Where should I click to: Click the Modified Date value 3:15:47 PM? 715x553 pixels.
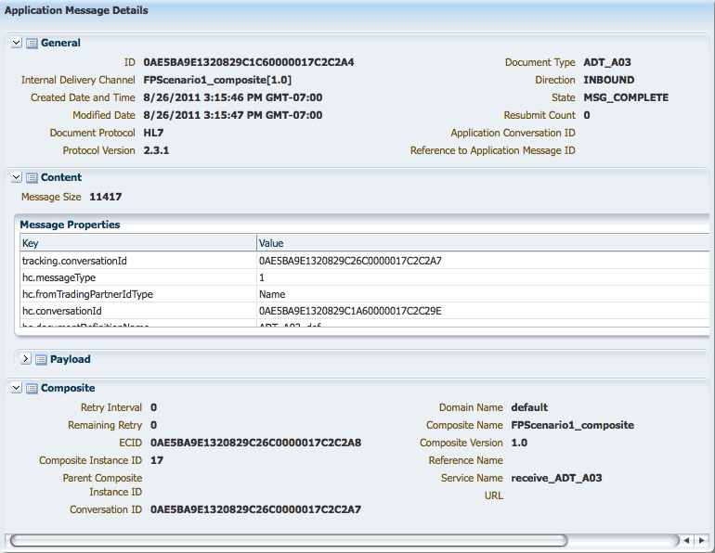(x=233, y=115)
